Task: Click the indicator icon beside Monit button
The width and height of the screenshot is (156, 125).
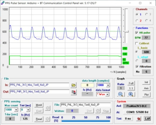Action: (48, 108)
